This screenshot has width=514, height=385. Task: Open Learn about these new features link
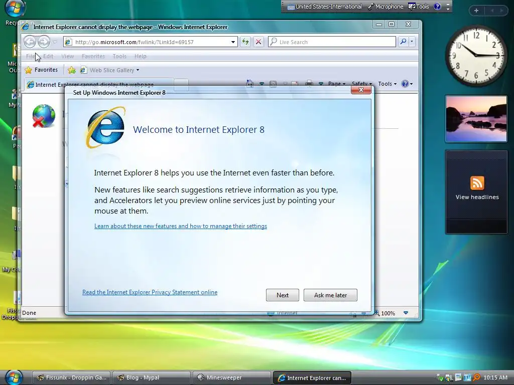[181, 226]
